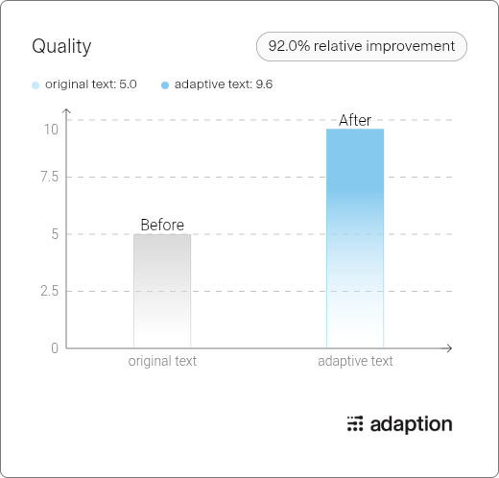
Task: Click the 2.5 tick on the y-axis
Action: pyautogui.click(x=50, y=291)
